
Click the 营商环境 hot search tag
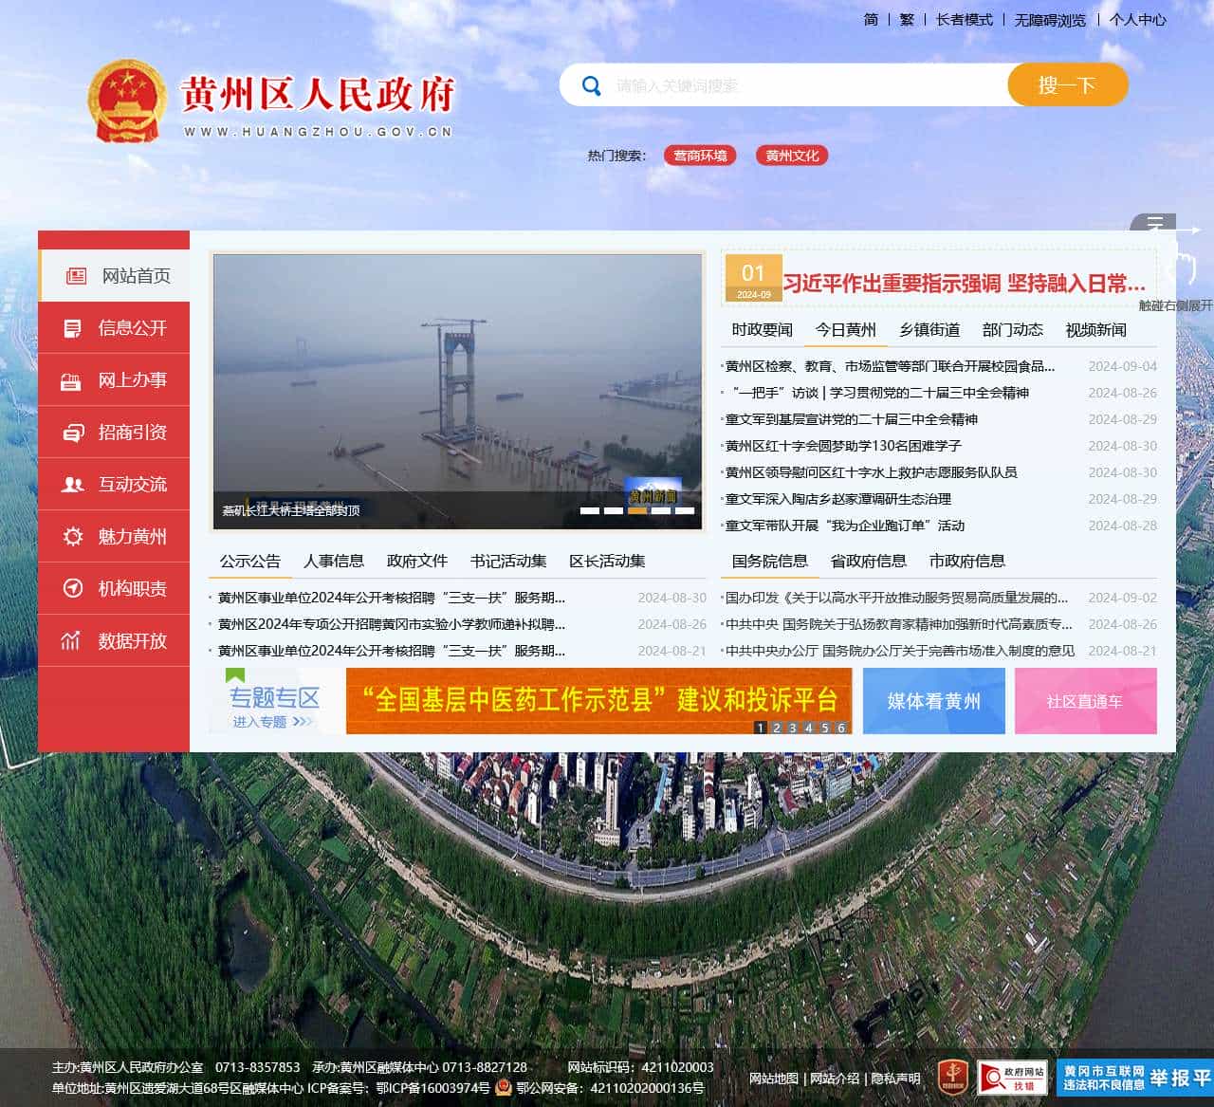point(700,156)
